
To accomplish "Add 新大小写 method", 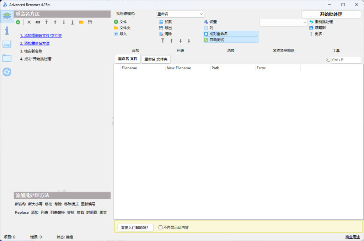I will point(35,204).
